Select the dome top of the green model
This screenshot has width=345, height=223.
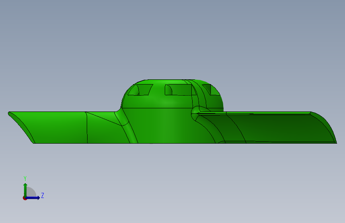pyautogui.click(x=172, y=94)
